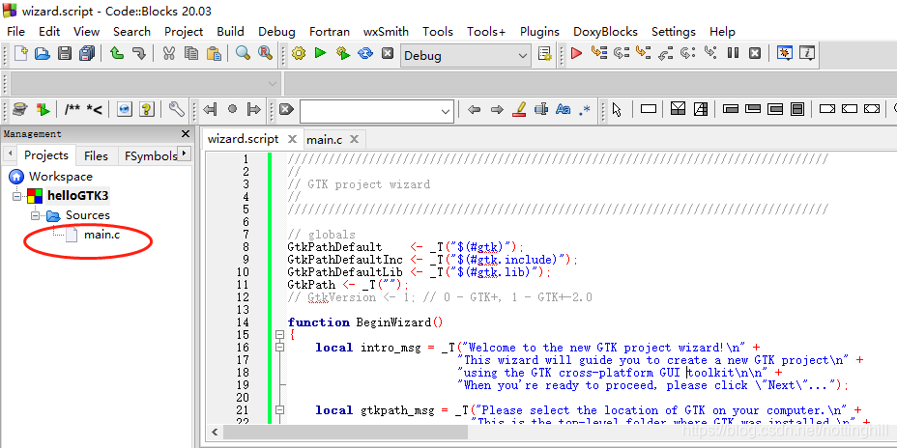The height and width of the screenshot is (448, 897).
Task: Open the File menu
Action: click(16, 32)
